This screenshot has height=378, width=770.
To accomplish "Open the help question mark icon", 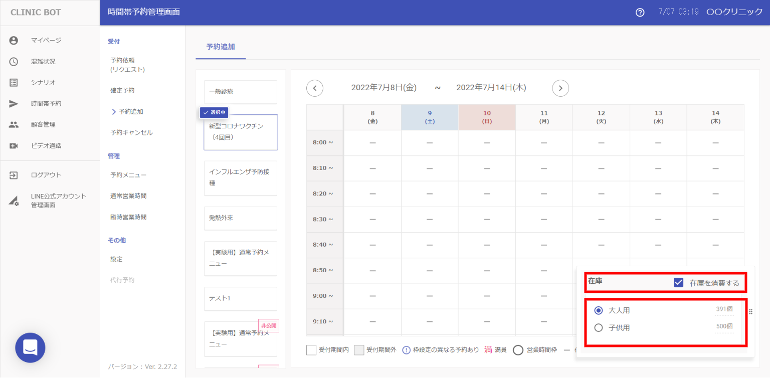I will 640,13.
